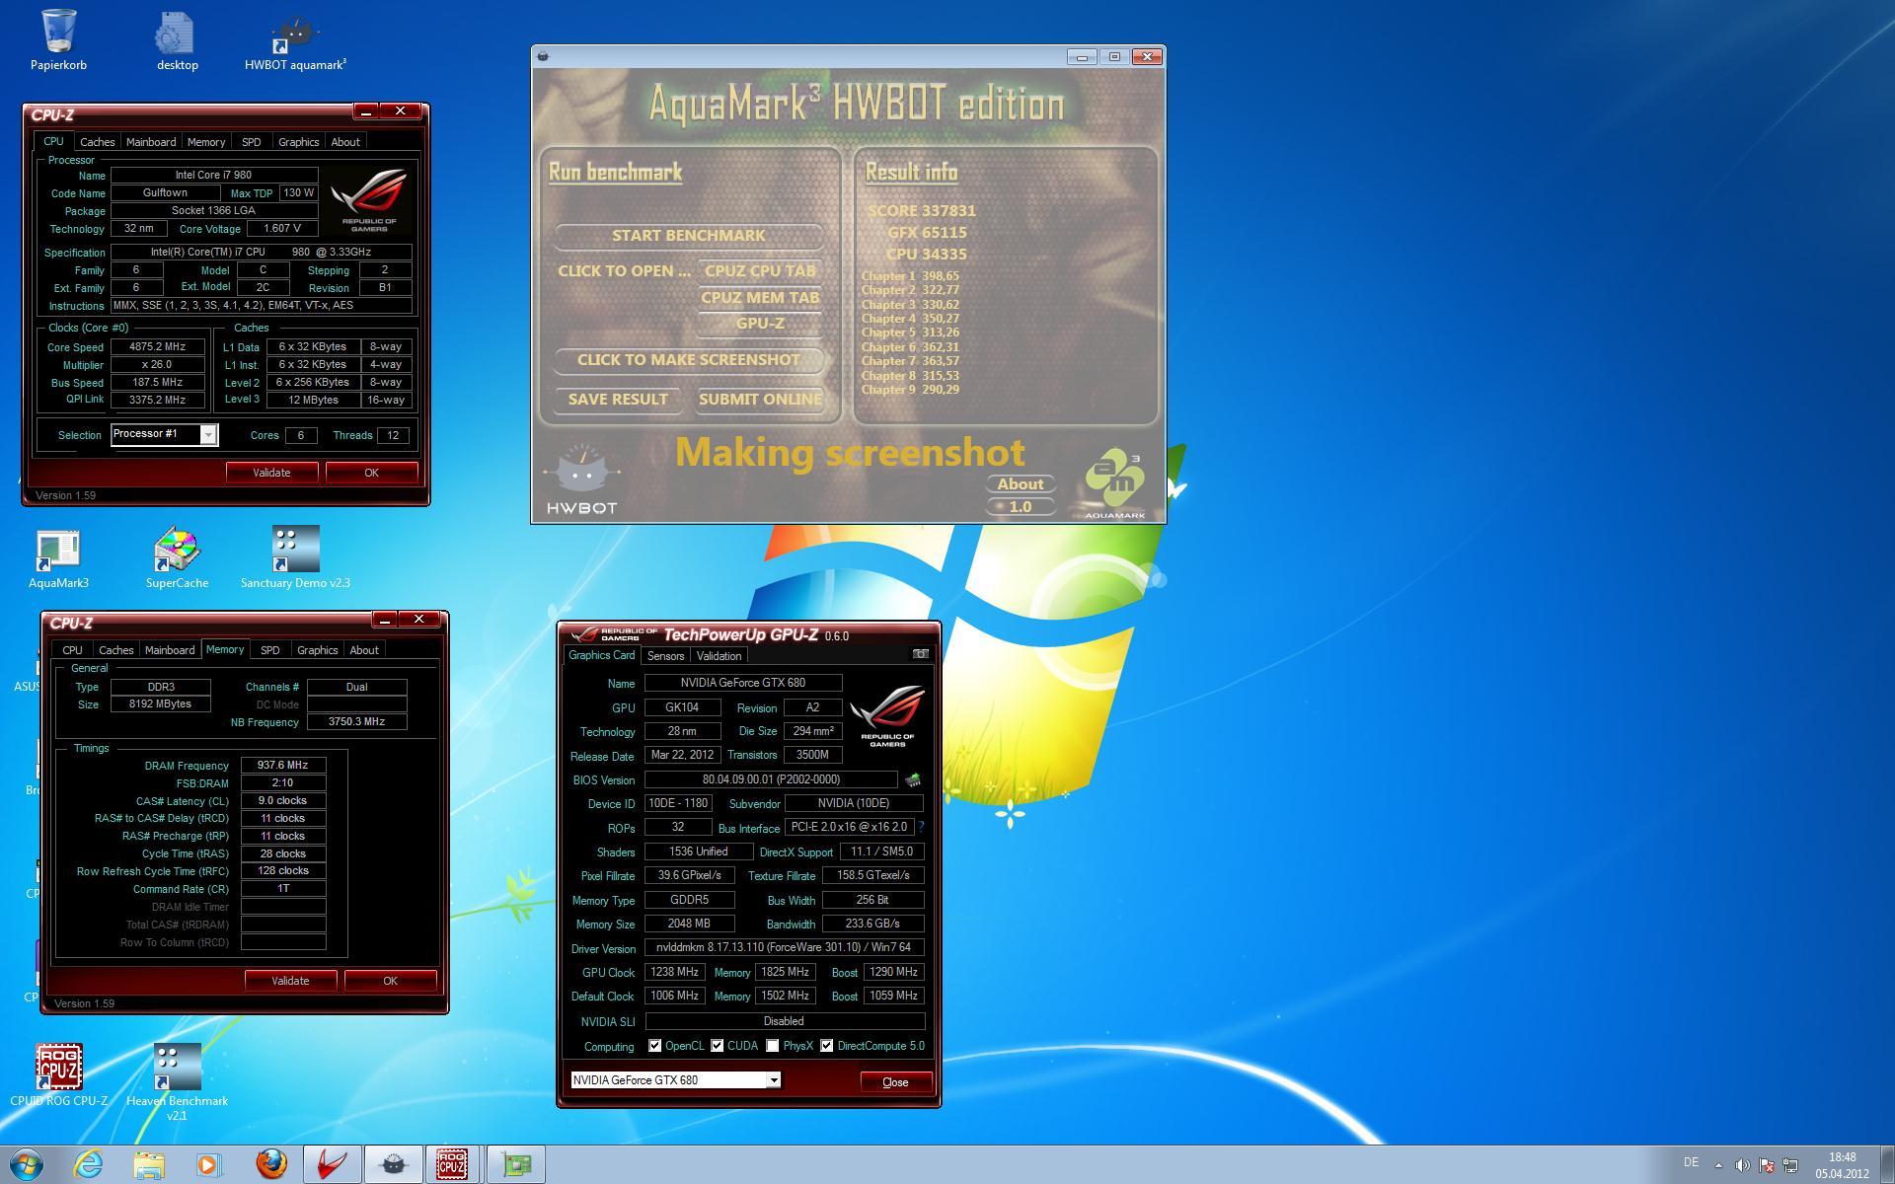Click CLICK TO MAKE SCREENSHOT button
Viewport: 1895px width, 1184px height.
[x=688, y=360]
